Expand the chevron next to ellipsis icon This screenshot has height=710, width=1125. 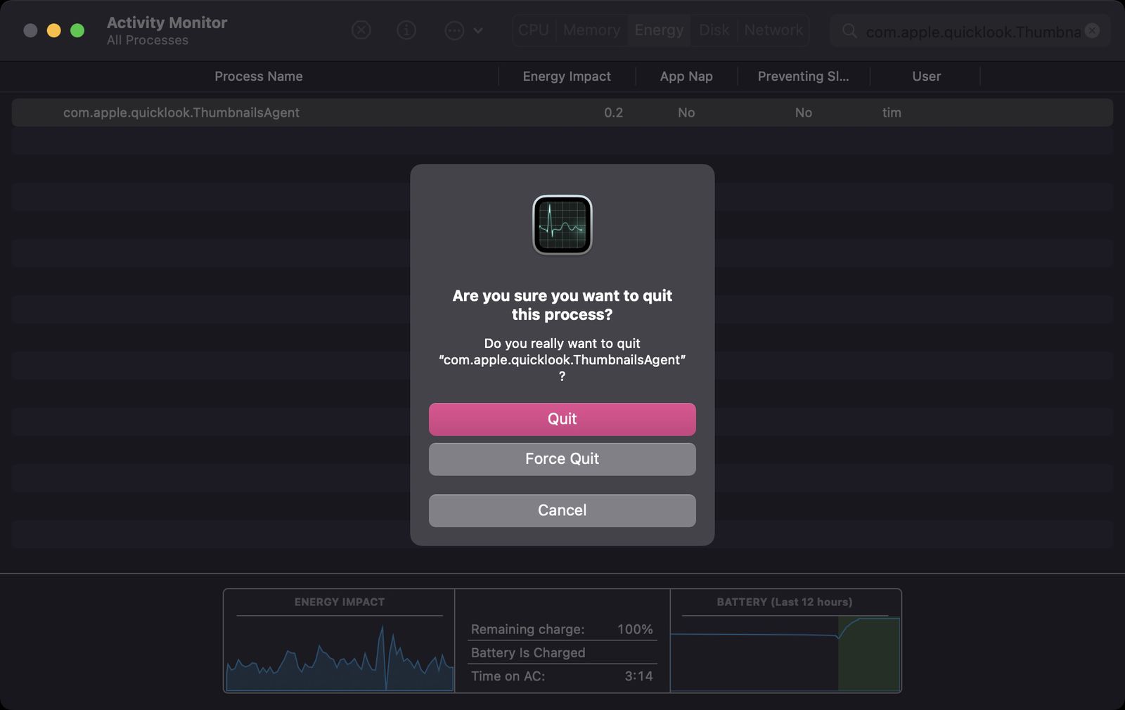(x=478, y=31)
